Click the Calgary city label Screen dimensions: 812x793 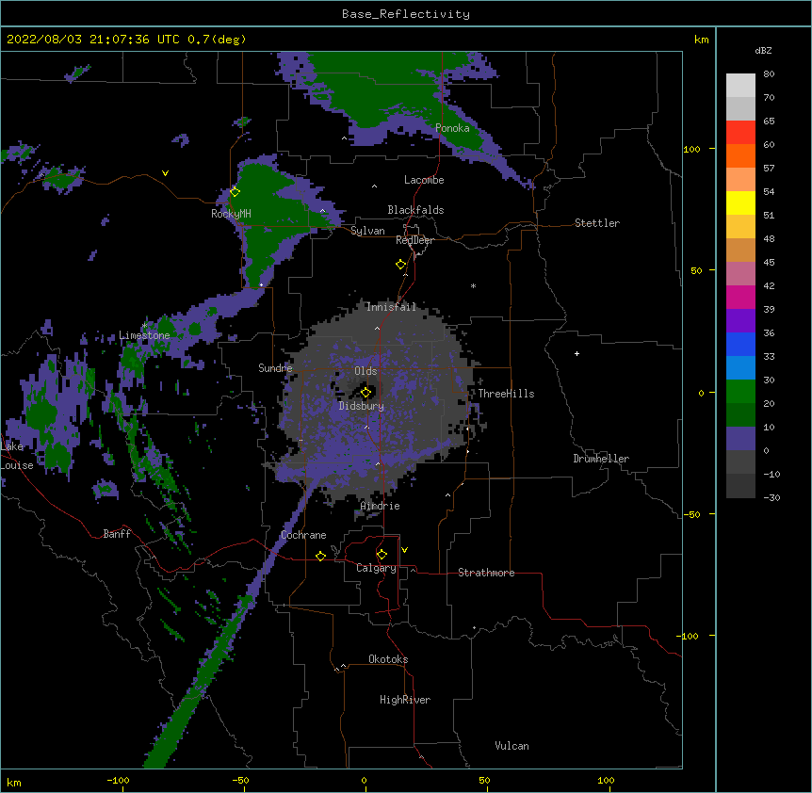pos(376,568)
